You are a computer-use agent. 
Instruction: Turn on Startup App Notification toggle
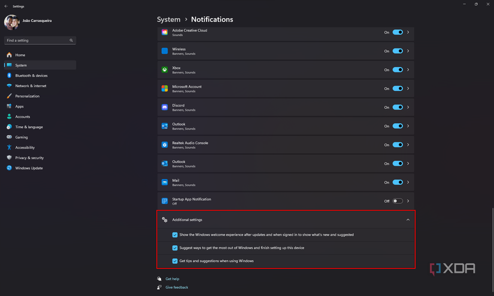398,201
